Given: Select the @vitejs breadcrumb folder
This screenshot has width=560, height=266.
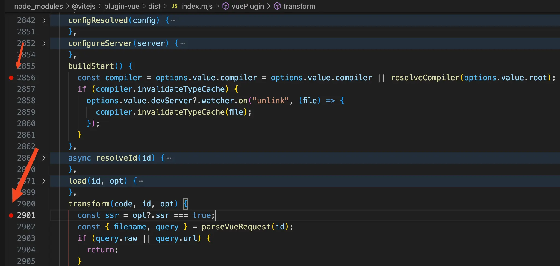Looking at the screenshot, I should pyautogui.click(x=83, y=6).
